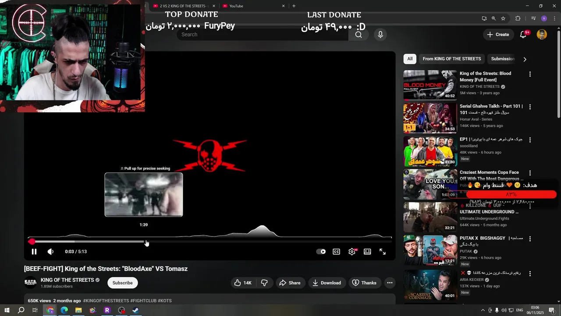
Task: Open YouTube account avatar menu
Action: tap(542, 34)
